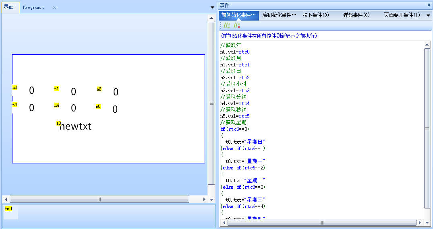Click the comment-out code icon
433x229 pixels.
(x=227, y=25)
